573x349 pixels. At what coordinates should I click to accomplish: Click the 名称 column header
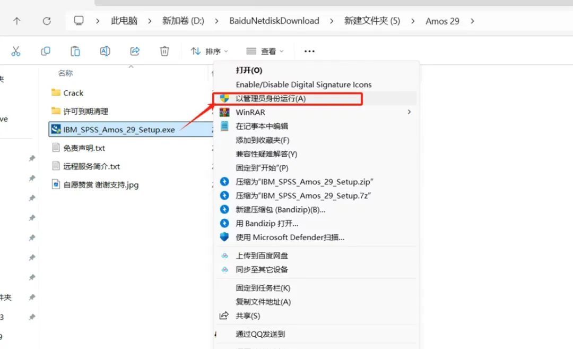(x=65, y=73)
